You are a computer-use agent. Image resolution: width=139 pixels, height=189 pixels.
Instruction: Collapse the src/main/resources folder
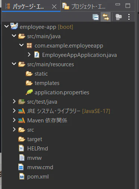[x=14, y=64]
